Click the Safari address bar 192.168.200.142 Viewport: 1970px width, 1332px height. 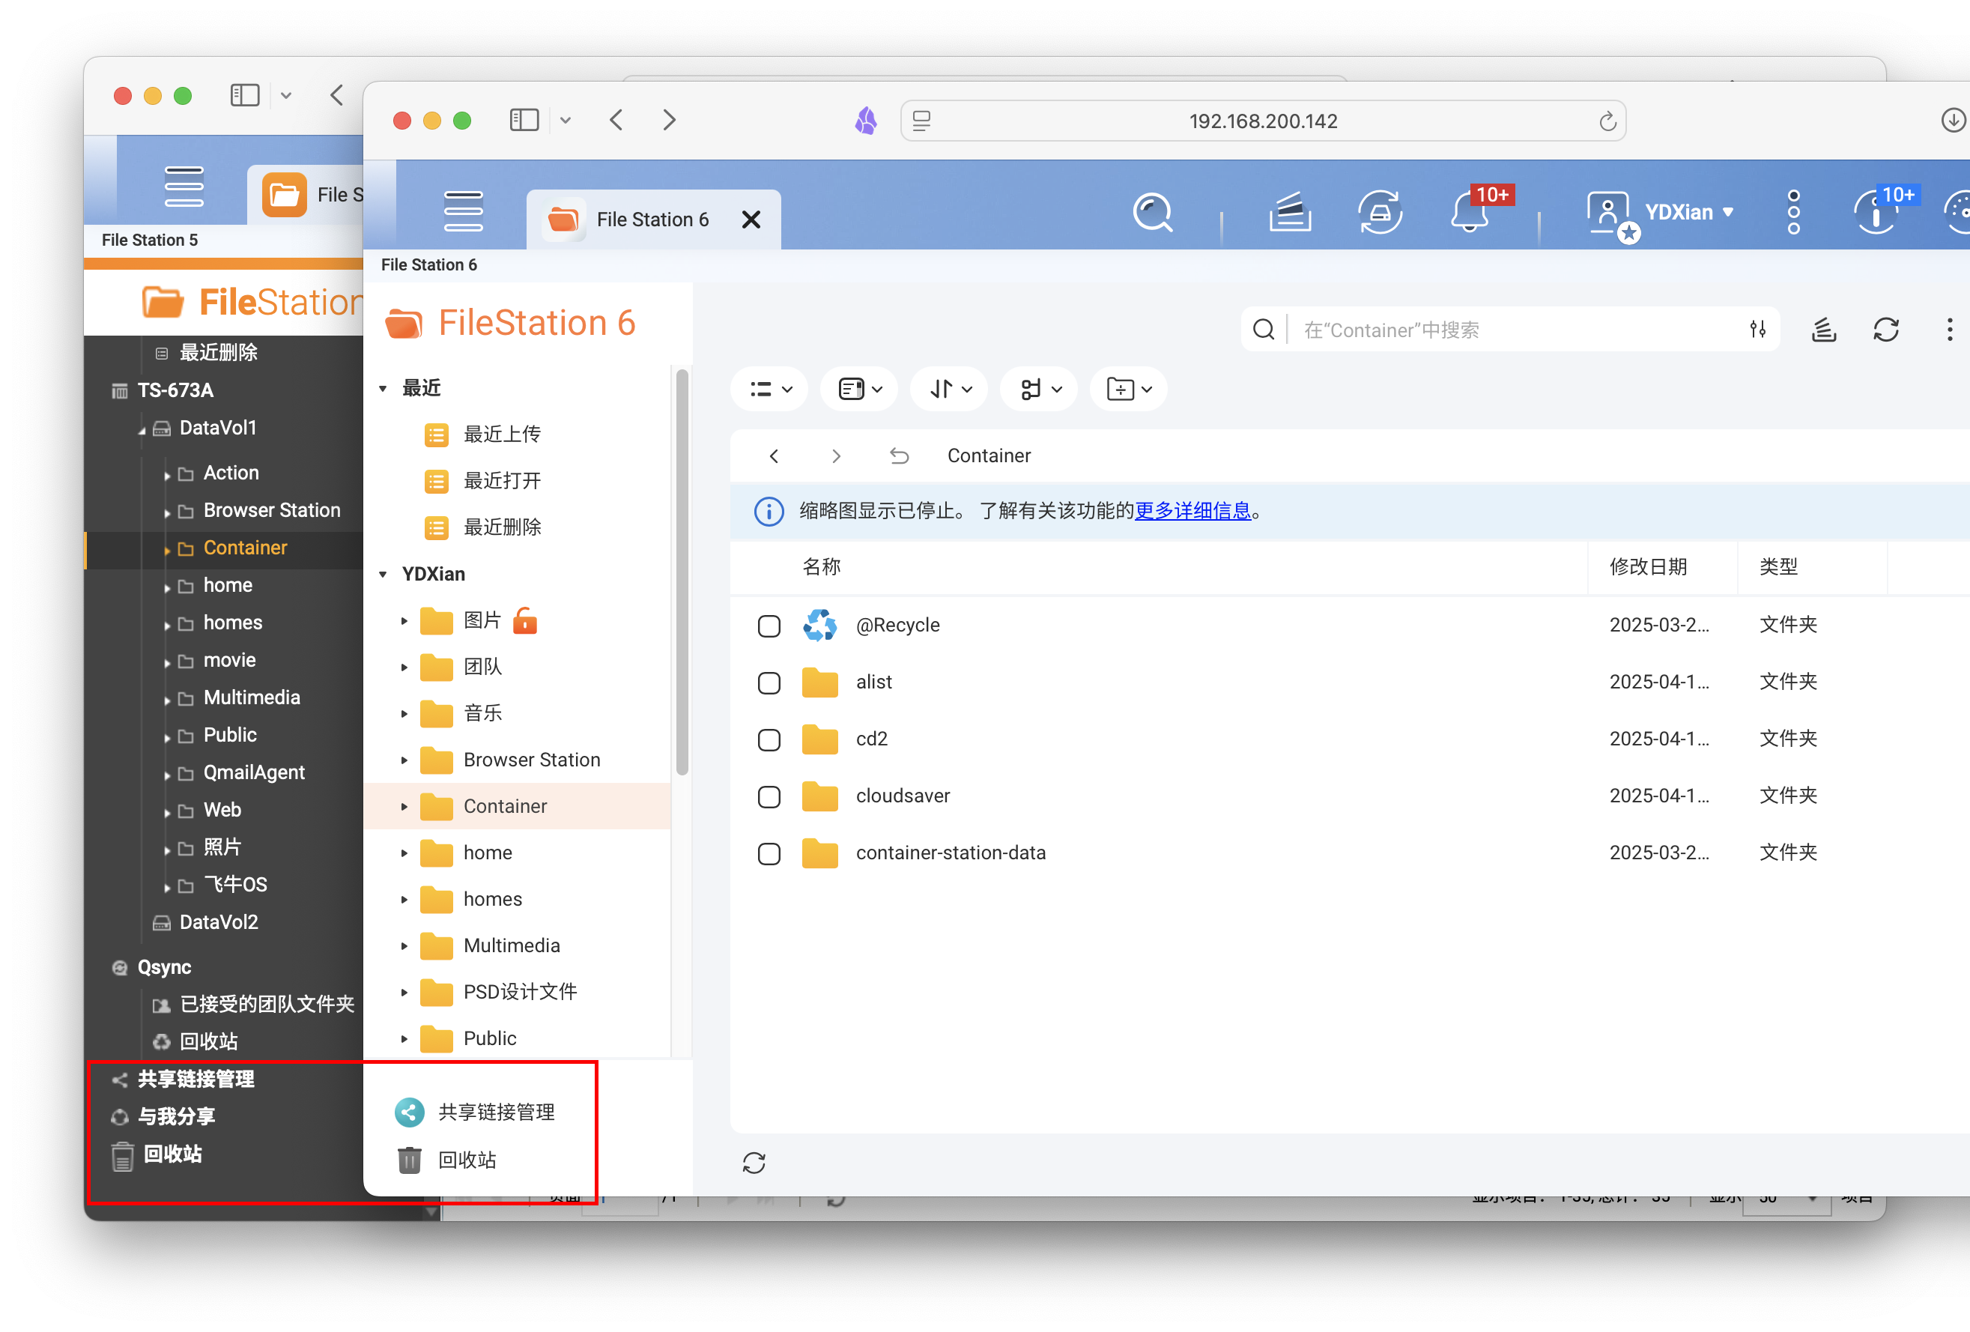click(x=1262, y=121)
